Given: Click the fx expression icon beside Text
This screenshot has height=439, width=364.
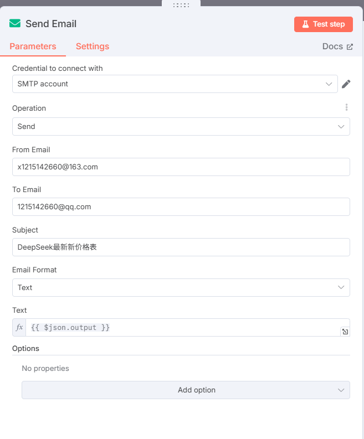Looking at the screenshot, I should pyautogui.click(x=19, y=328).
